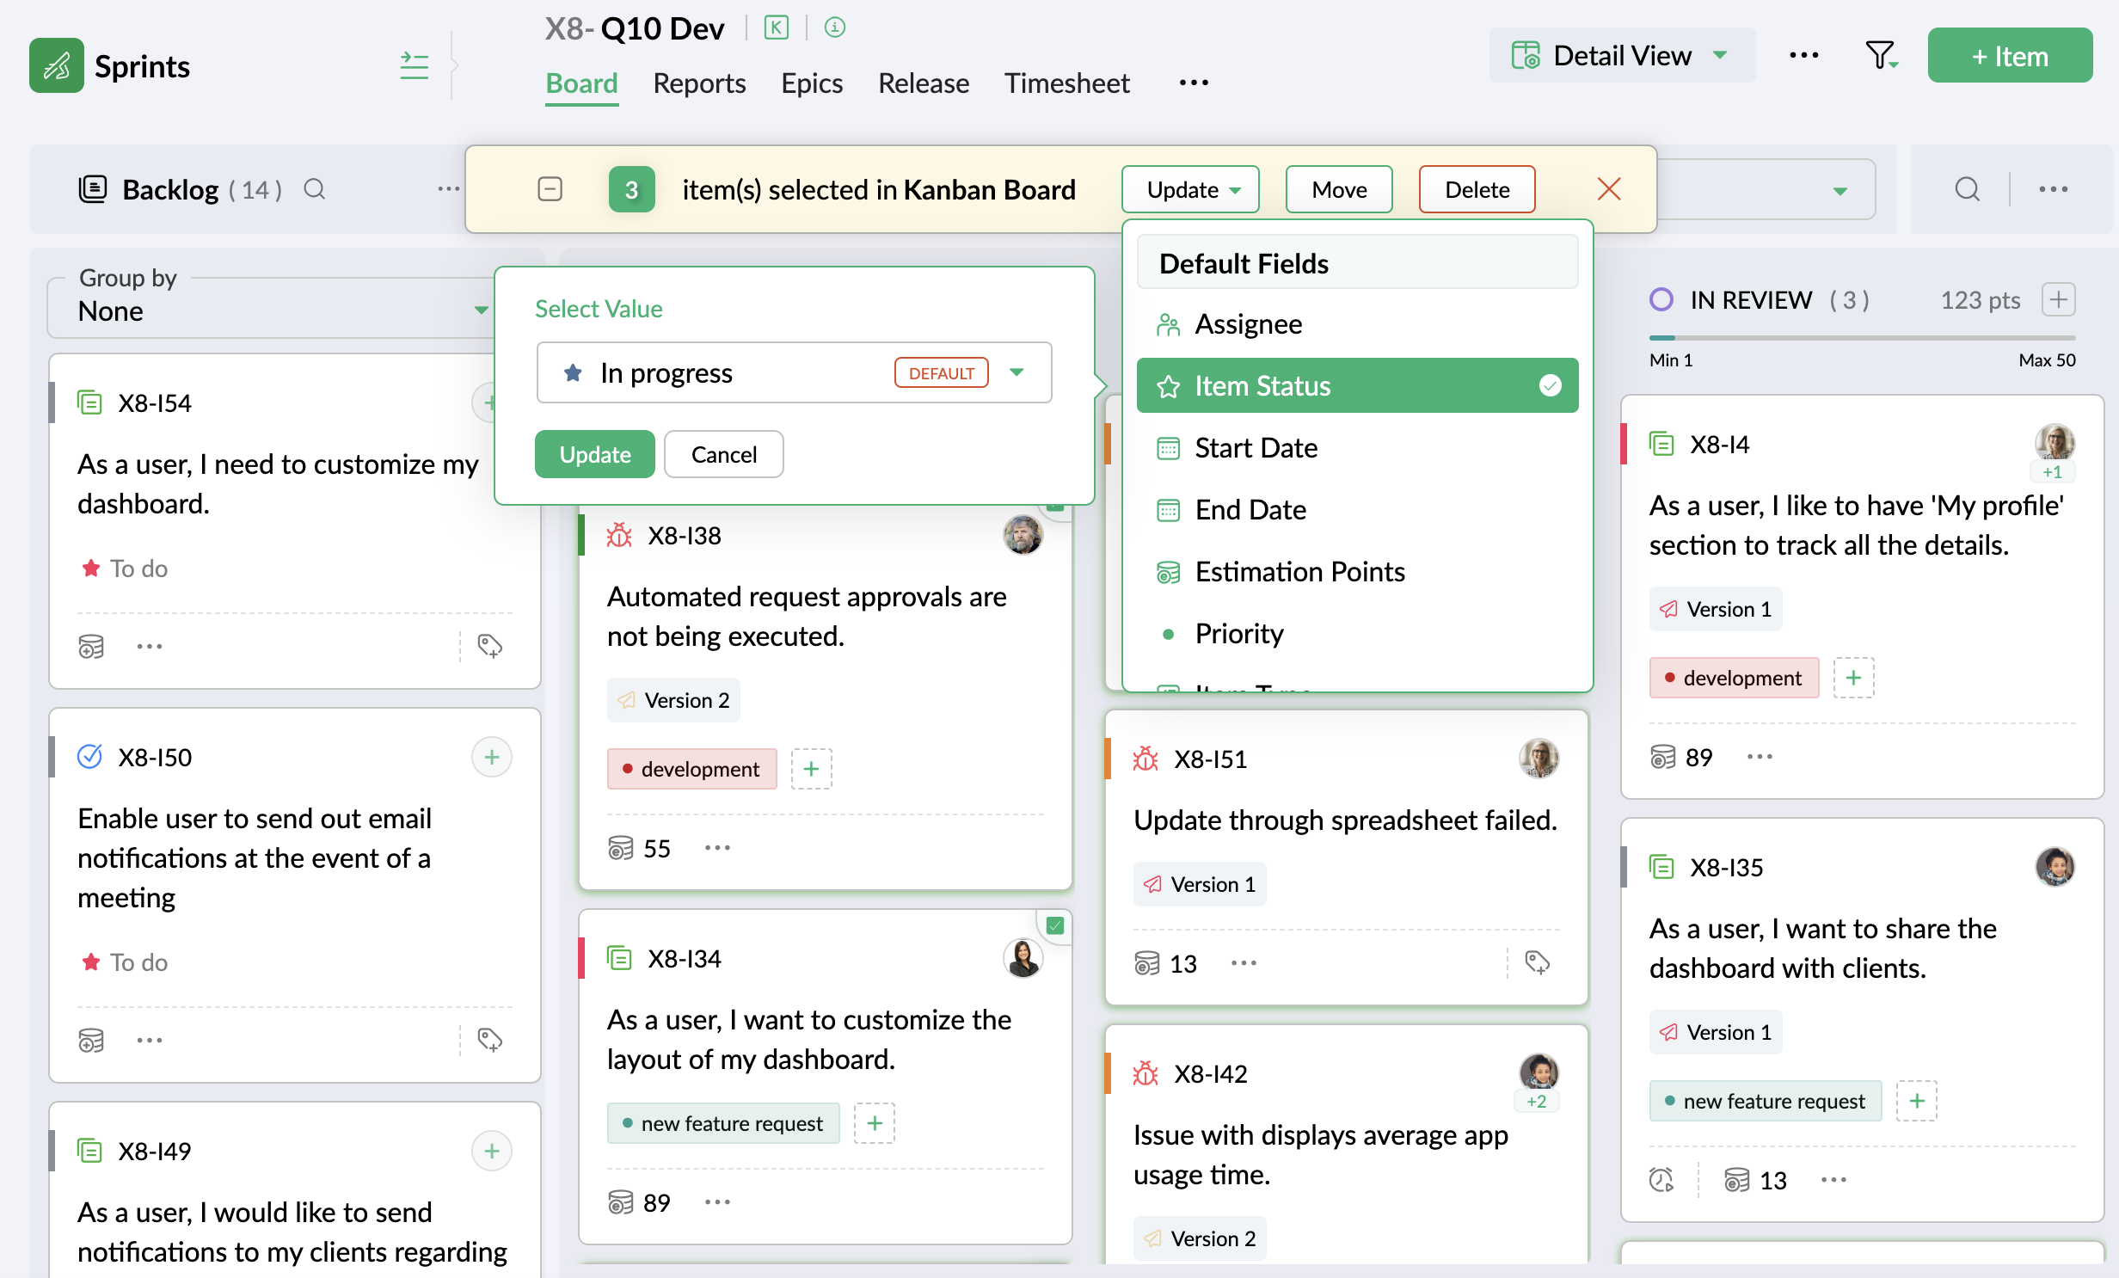Screen dimensions: 2119x1278
Task: Toggle the deselect-all box in selection bar
Action: click(x=550, y=189)
